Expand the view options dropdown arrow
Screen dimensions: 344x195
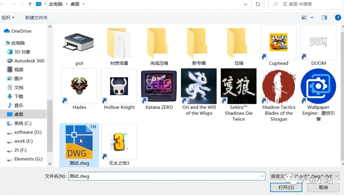click(x=312, y=17)
